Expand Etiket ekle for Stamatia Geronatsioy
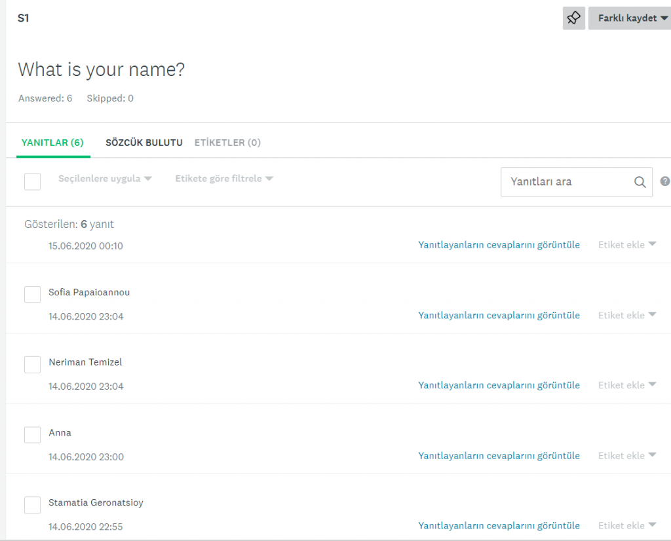 point(626,526)
